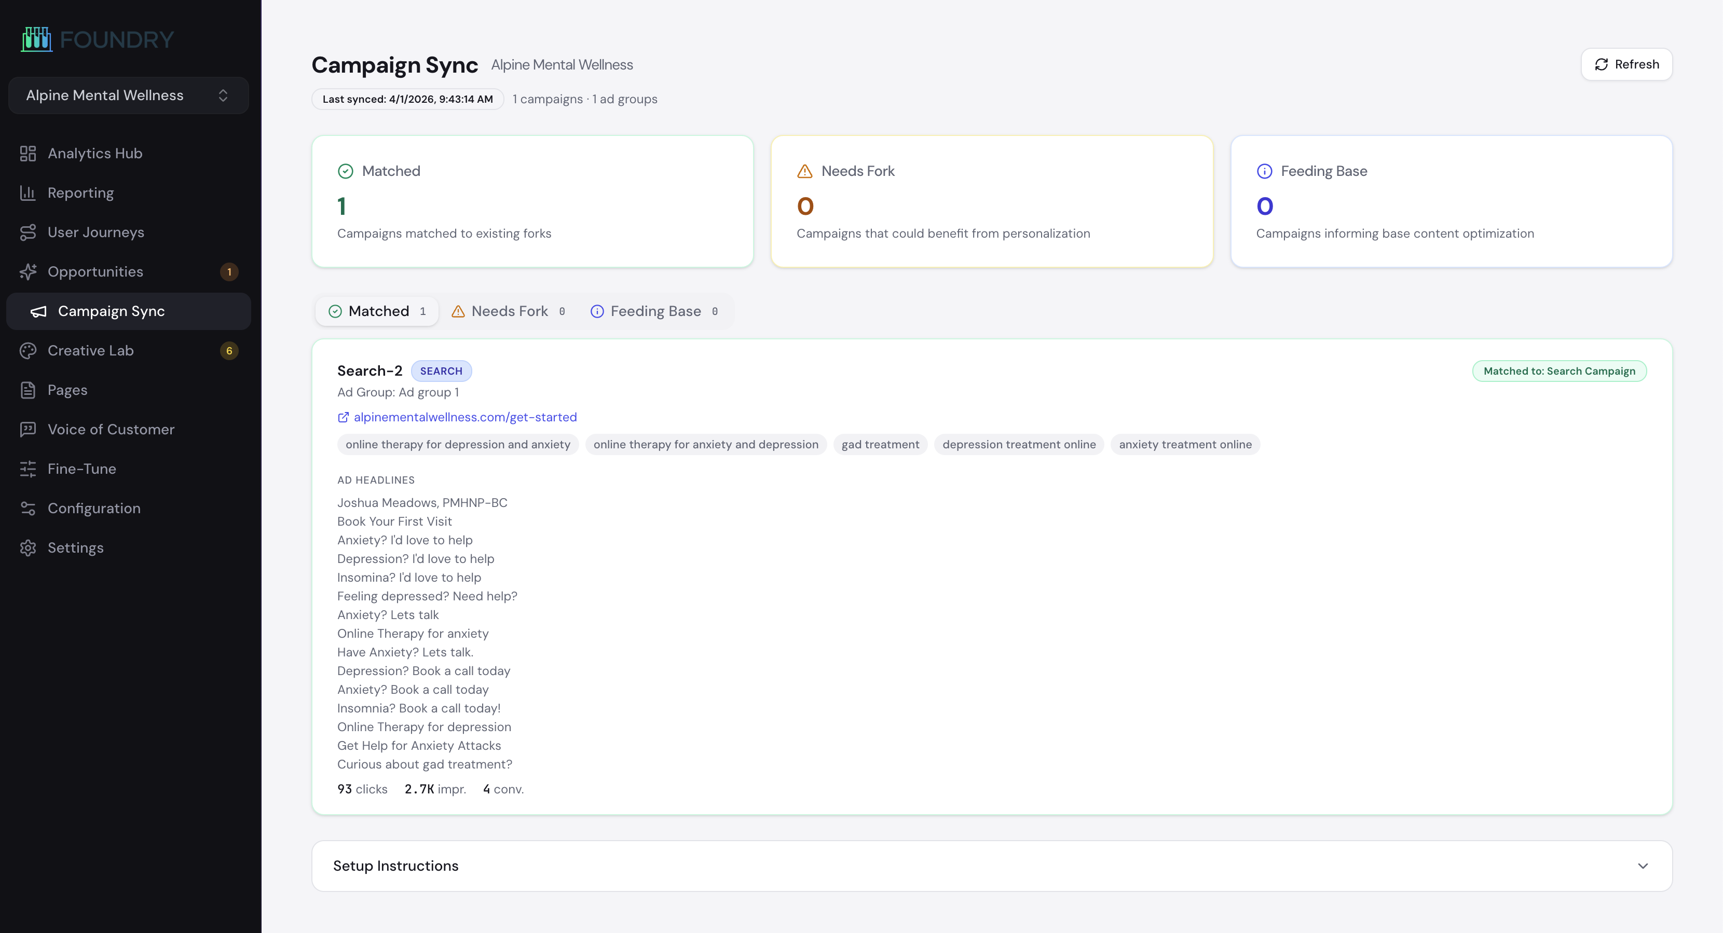Click the Refresh button
The width and height of the screenshot is (1723, 933).
pos(1626,64)
